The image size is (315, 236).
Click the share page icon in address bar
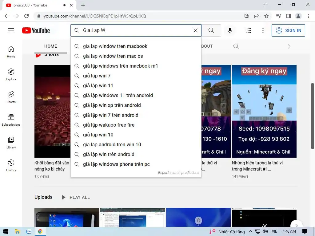(x=257, y=16)
